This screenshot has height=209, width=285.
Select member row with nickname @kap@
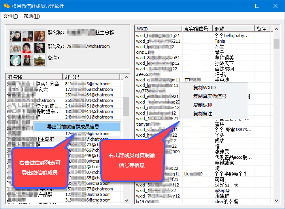click(x=204, y=190)
